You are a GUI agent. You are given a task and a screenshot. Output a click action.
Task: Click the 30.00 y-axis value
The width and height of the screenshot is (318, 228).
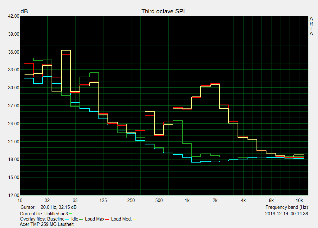coord(14,88)
